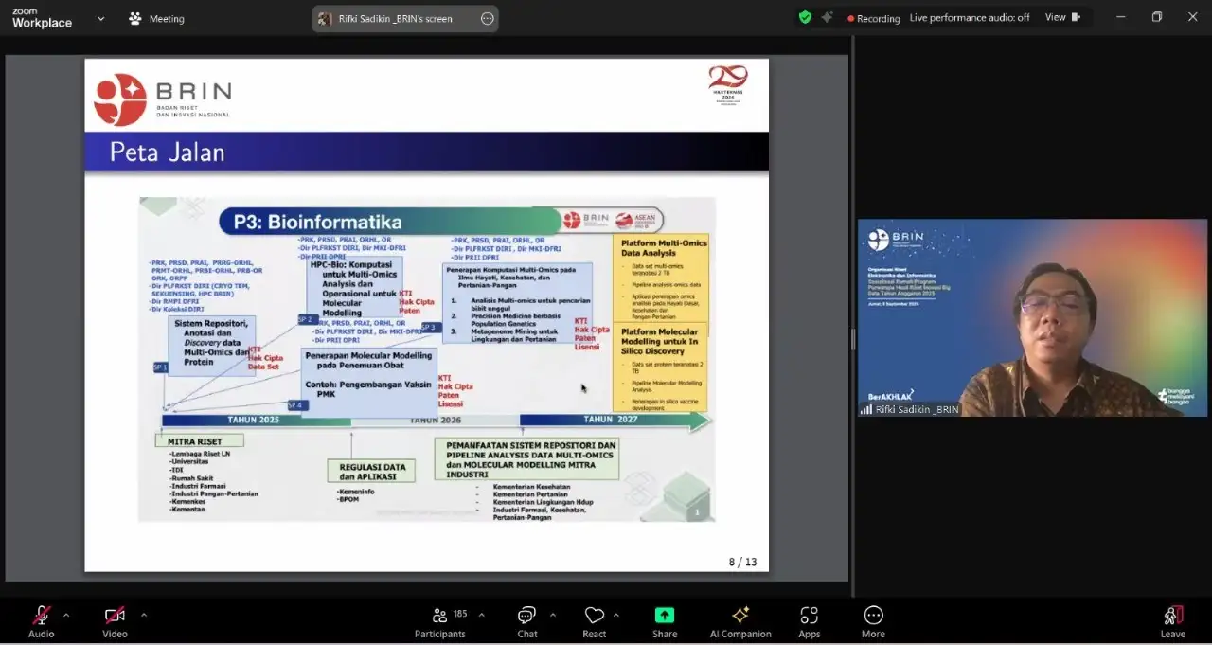1212x645 pixels.
Task: Open options for Rifki Sadikin's shared screen
Action: pos(487,18)
